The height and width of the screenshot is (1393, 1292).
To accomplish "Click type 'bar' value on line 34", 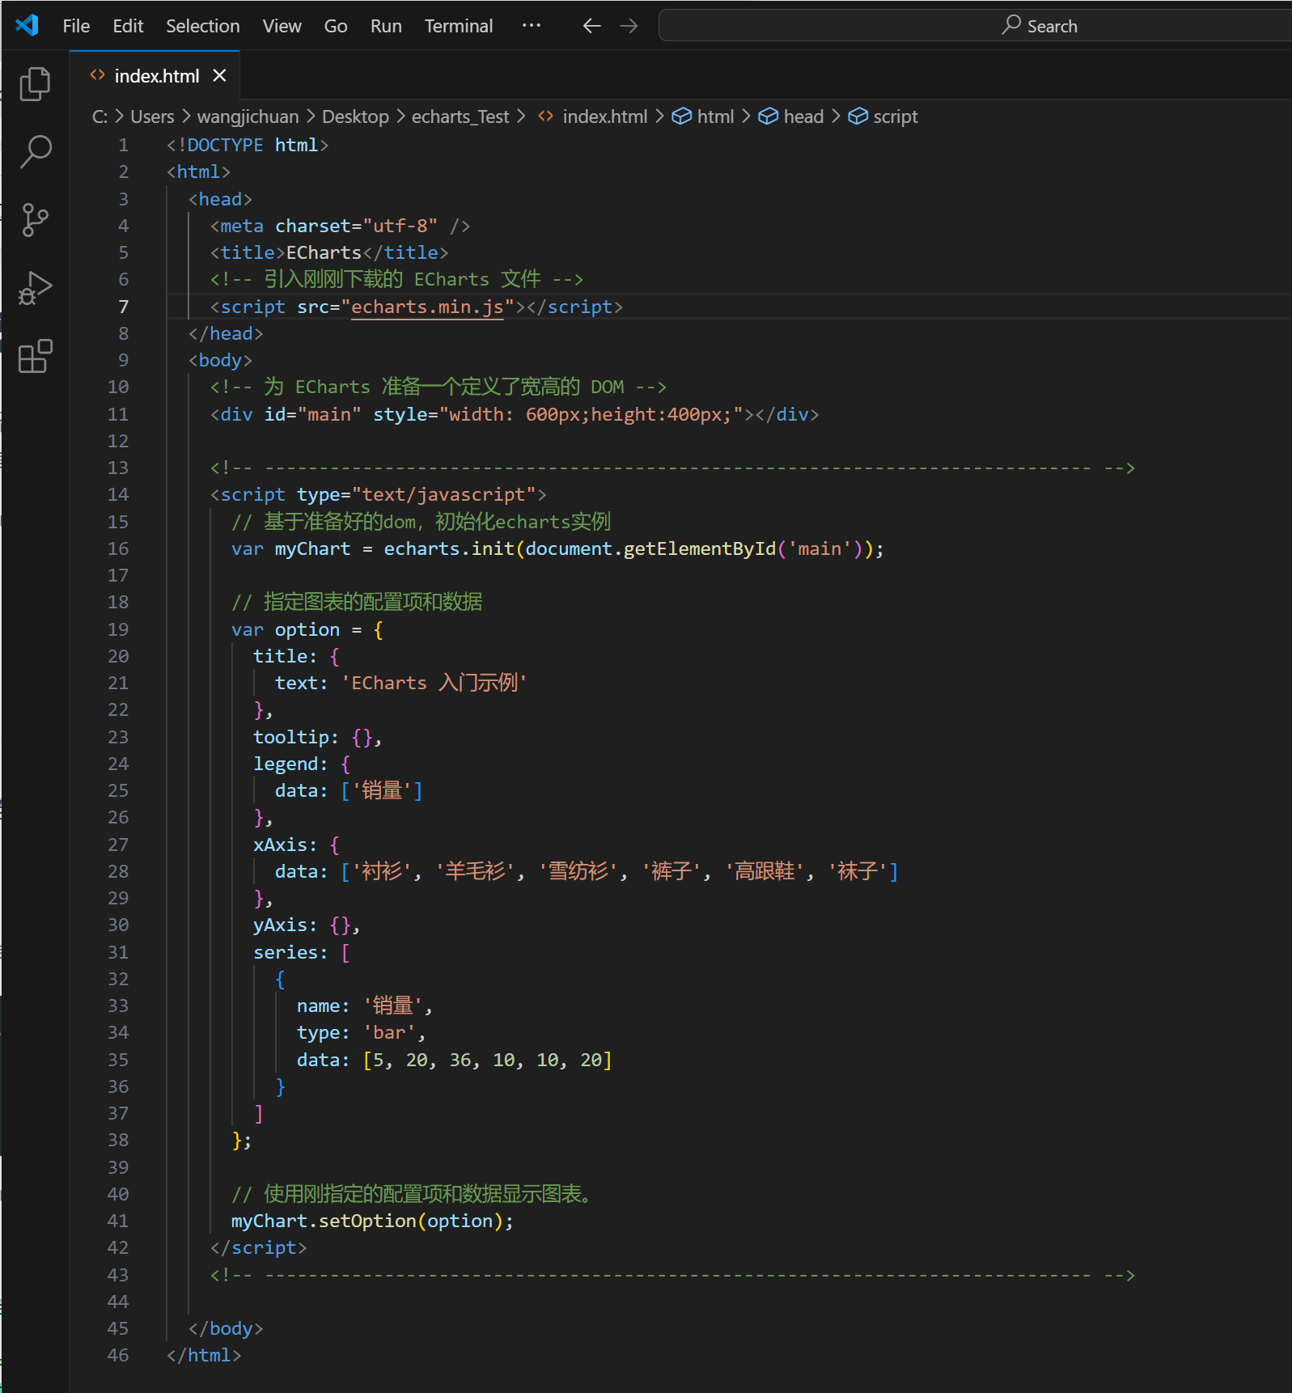I will pos(394,1032).
